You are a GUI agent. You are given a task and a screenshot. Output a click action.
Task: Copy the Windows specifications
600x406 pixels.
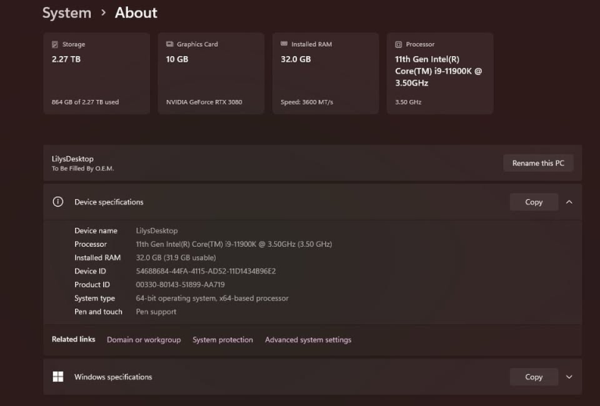click(x=534, y=377)
